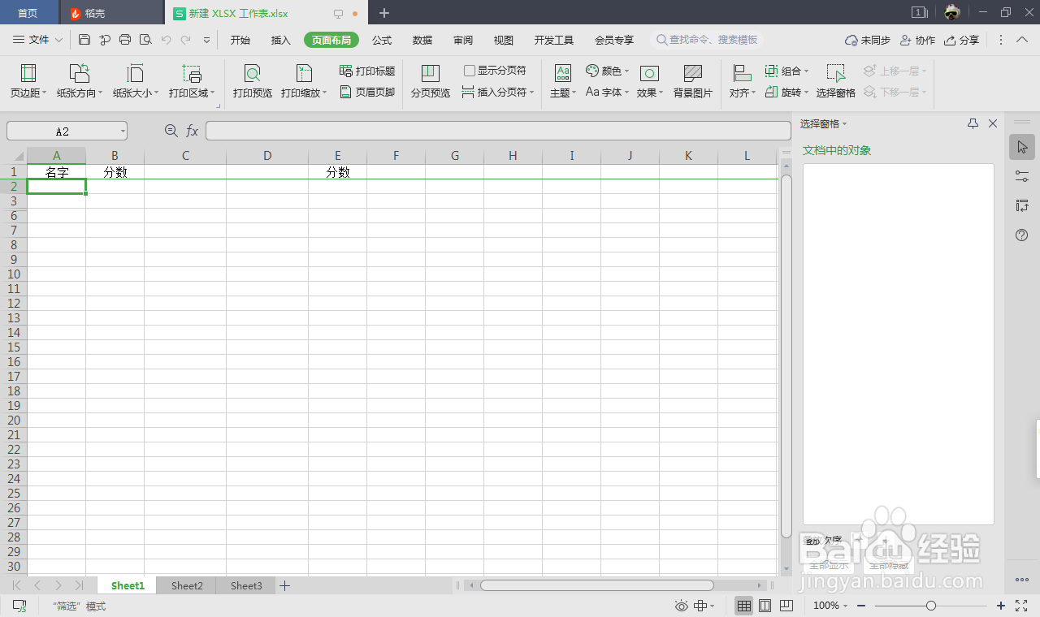Select the 打印标题 (Print Titles) tool
The height and width of the screenshot is (617, 1040).
(x=366, y=70)
